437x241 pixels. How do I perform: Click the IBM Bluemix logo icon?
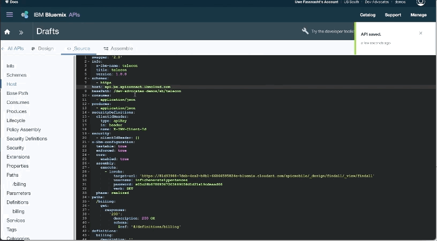(25, 15)
